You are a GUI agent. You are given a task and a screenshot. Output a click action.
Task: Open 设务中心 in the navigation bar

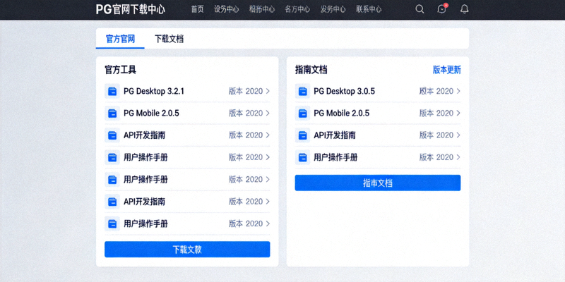(226, 9)
